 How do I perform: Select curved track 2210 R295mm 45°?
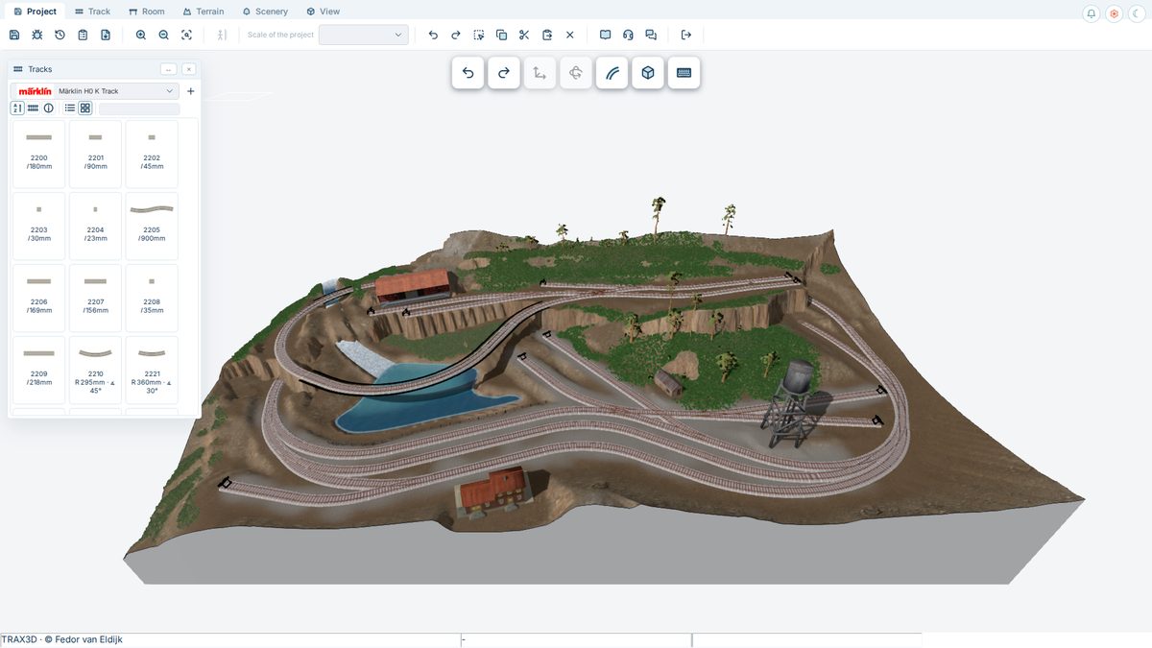point(95,370)
